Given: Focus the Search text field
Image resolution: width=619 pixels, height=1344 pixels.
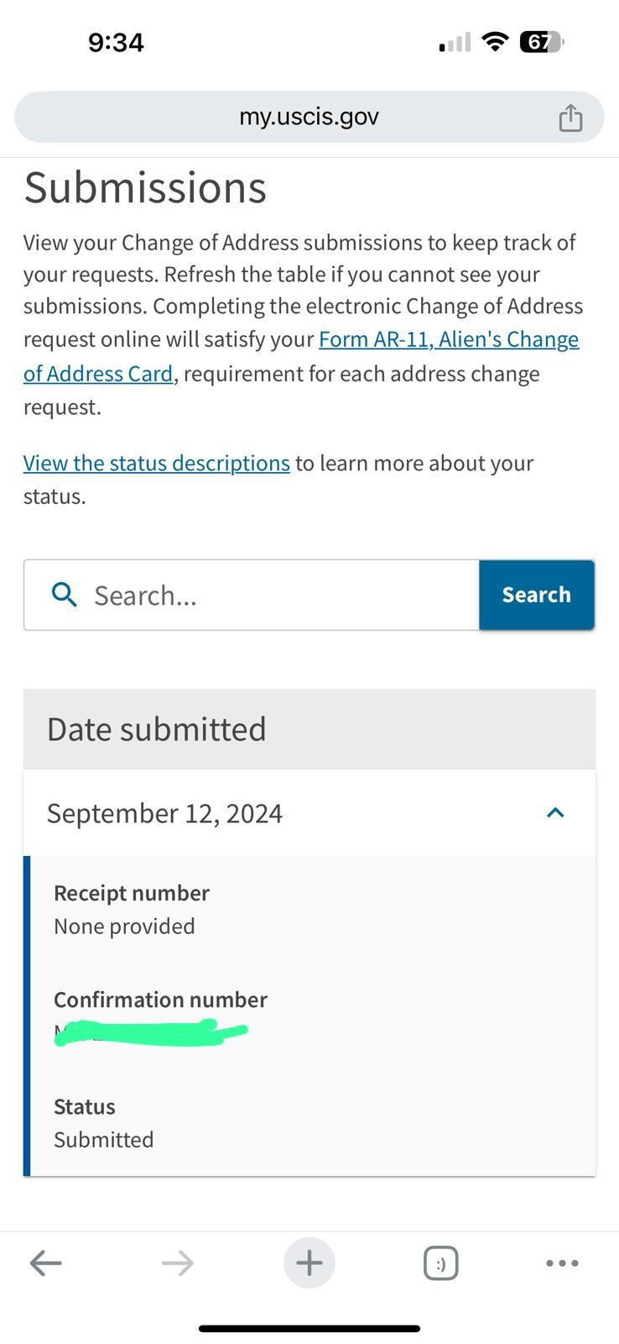Looking at the screenshot, I should point(277,595).
